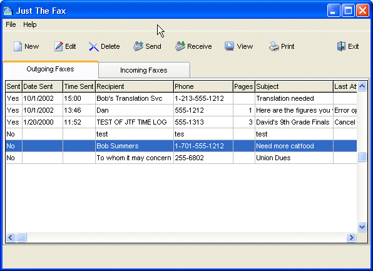Image resolution: width=373 pixels, height=271 pixels.
Task: Click the Edit pencil icon
Action: (x=59, y=46)
